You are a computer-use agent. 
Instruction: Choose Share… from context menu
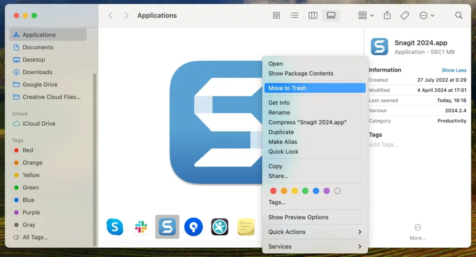point(315,176)
